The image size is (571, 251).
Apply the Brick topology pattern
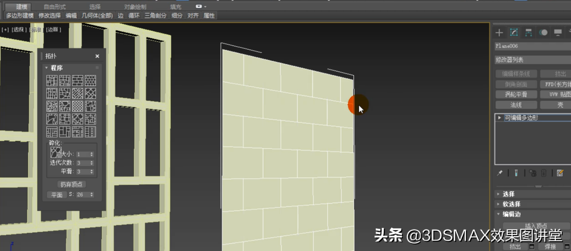click(77, 81)
